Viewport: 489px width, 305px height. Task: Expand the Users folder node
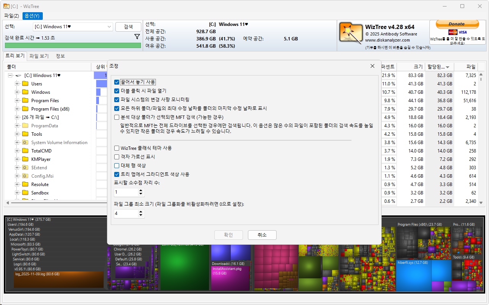17,84
